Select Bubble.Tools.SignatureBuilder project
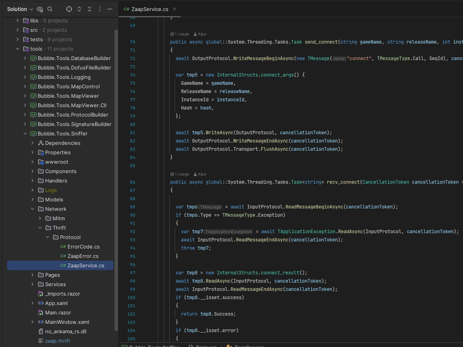 coord(74,124)
